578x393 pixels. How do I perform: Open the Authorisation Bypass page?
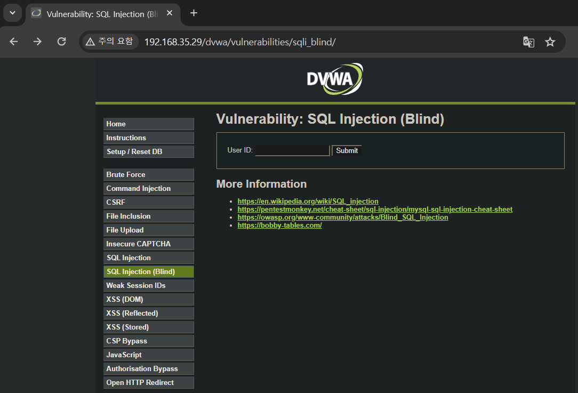(149, 368)
